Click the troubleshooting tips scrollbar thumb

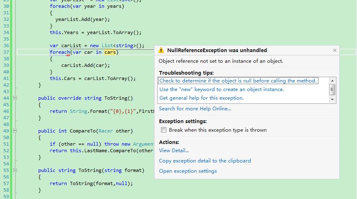tap(332, 89)
